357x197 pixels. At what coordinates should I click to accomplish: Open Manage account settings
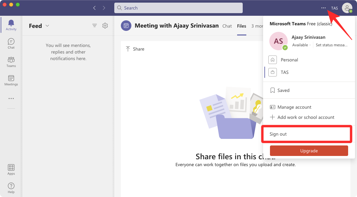(294, 107)
